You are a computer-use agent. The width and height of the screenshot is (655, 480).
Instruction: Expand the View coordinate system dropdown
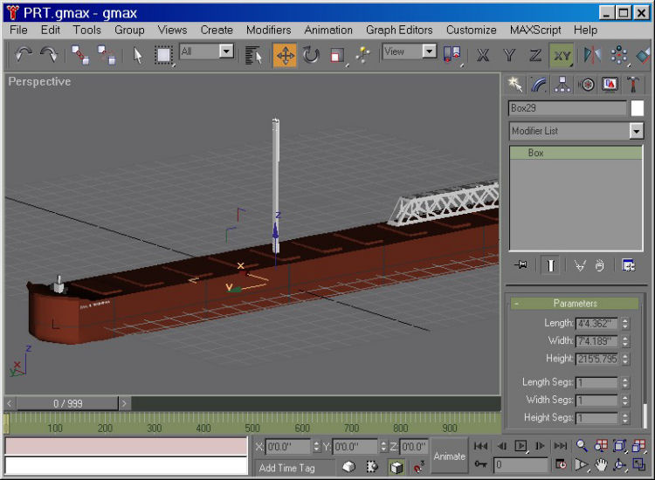(x=429, y=52)
